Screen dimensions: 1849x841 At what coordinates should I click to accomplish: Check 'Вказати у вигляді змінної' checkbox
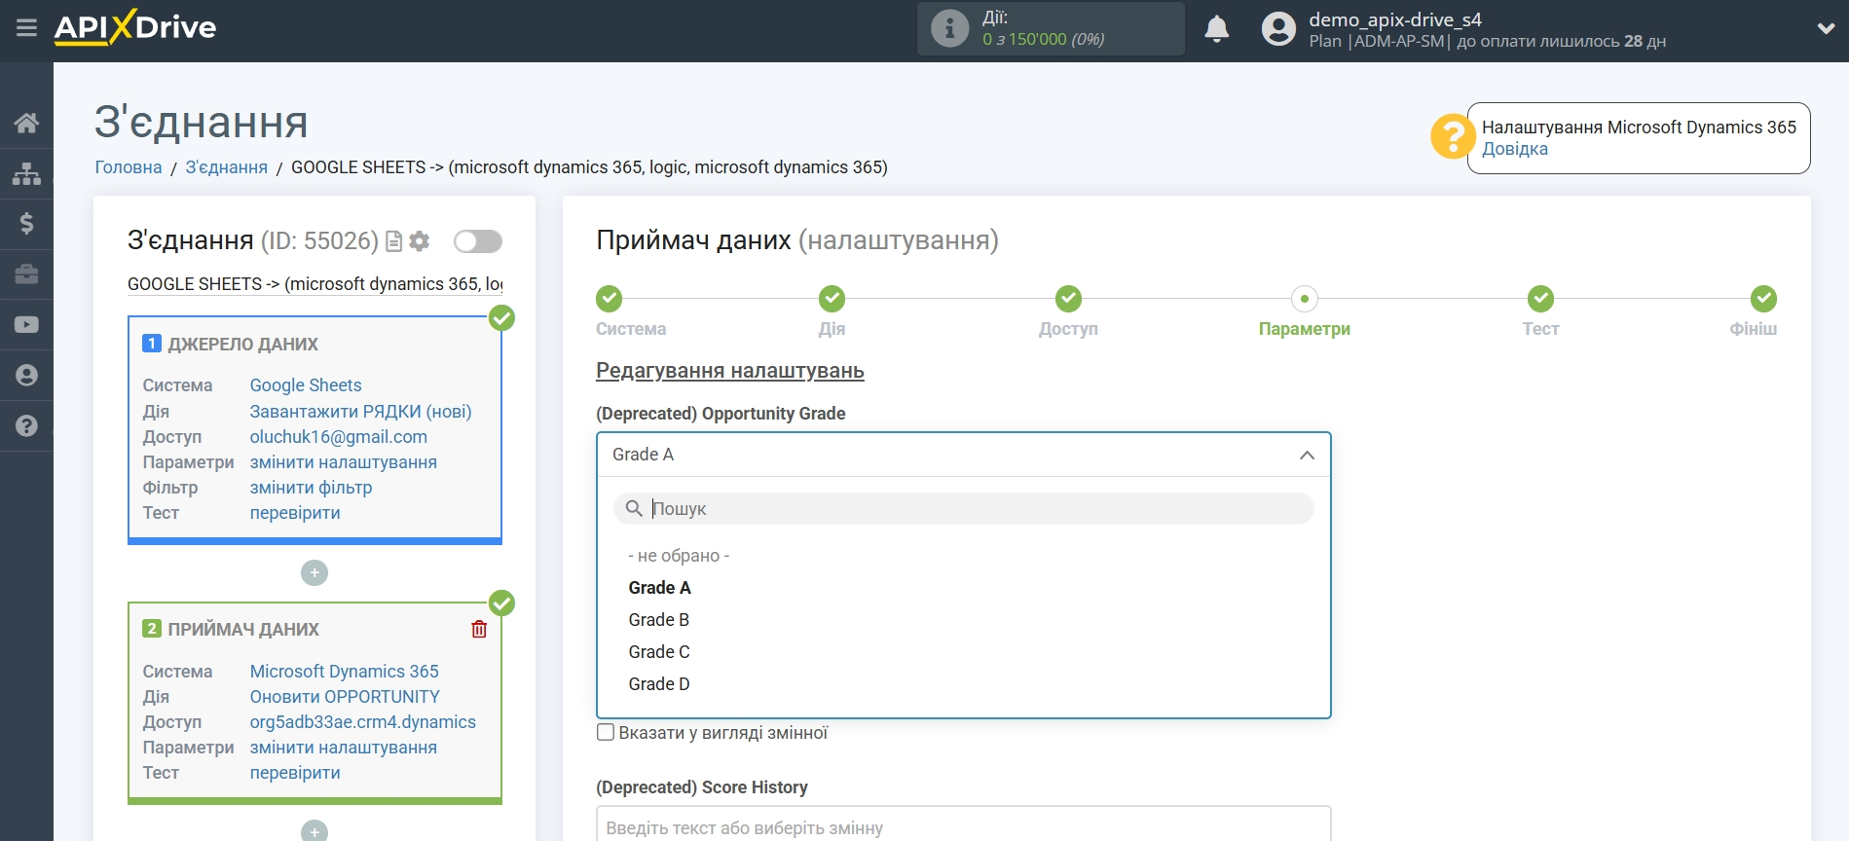(606, 732)
